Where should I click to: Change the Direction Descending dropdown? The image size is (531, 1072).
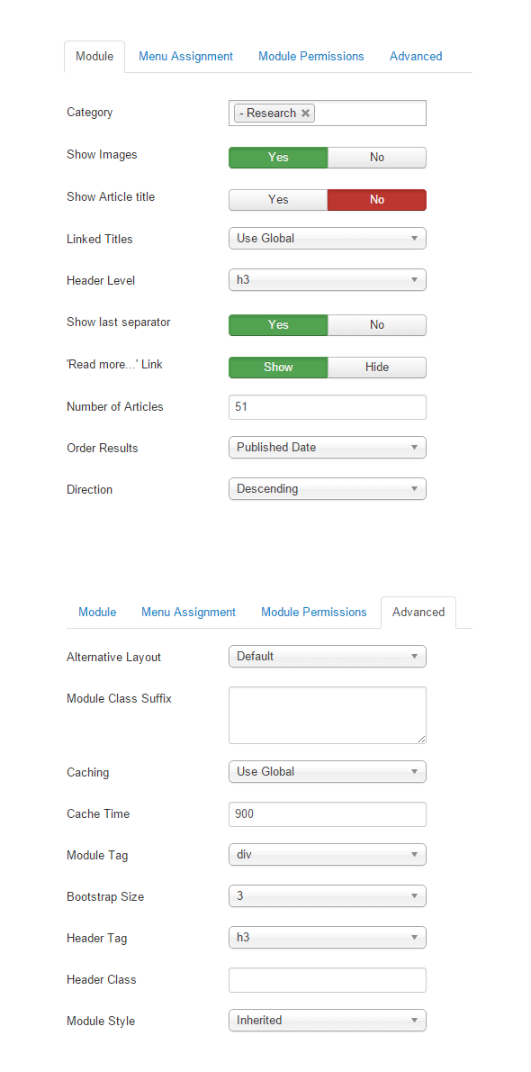tap(328, 489)
